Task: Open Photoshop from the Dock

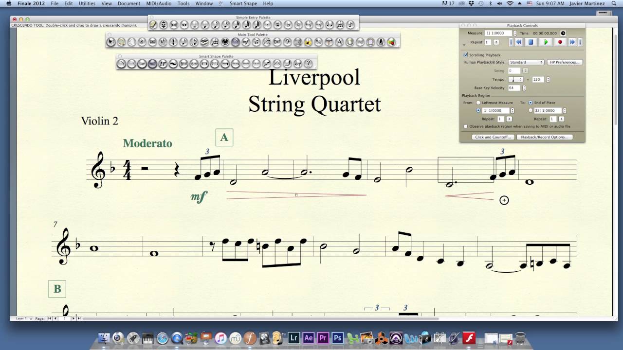Action: coord(337,338)
